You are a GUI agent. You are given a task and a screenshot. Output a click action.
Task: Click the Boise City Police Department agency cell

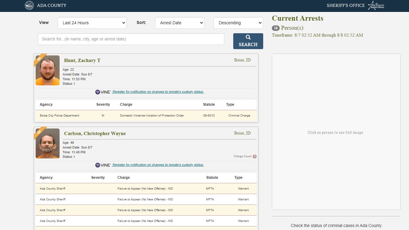(60, 116)
